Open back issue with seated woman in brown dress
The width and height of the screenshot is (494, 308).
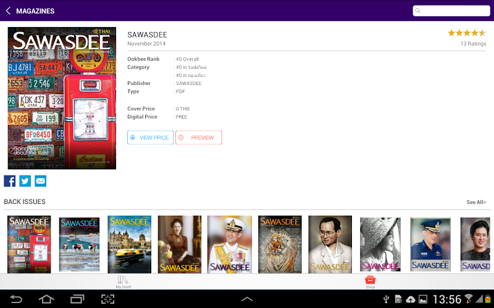coord(180,244)
